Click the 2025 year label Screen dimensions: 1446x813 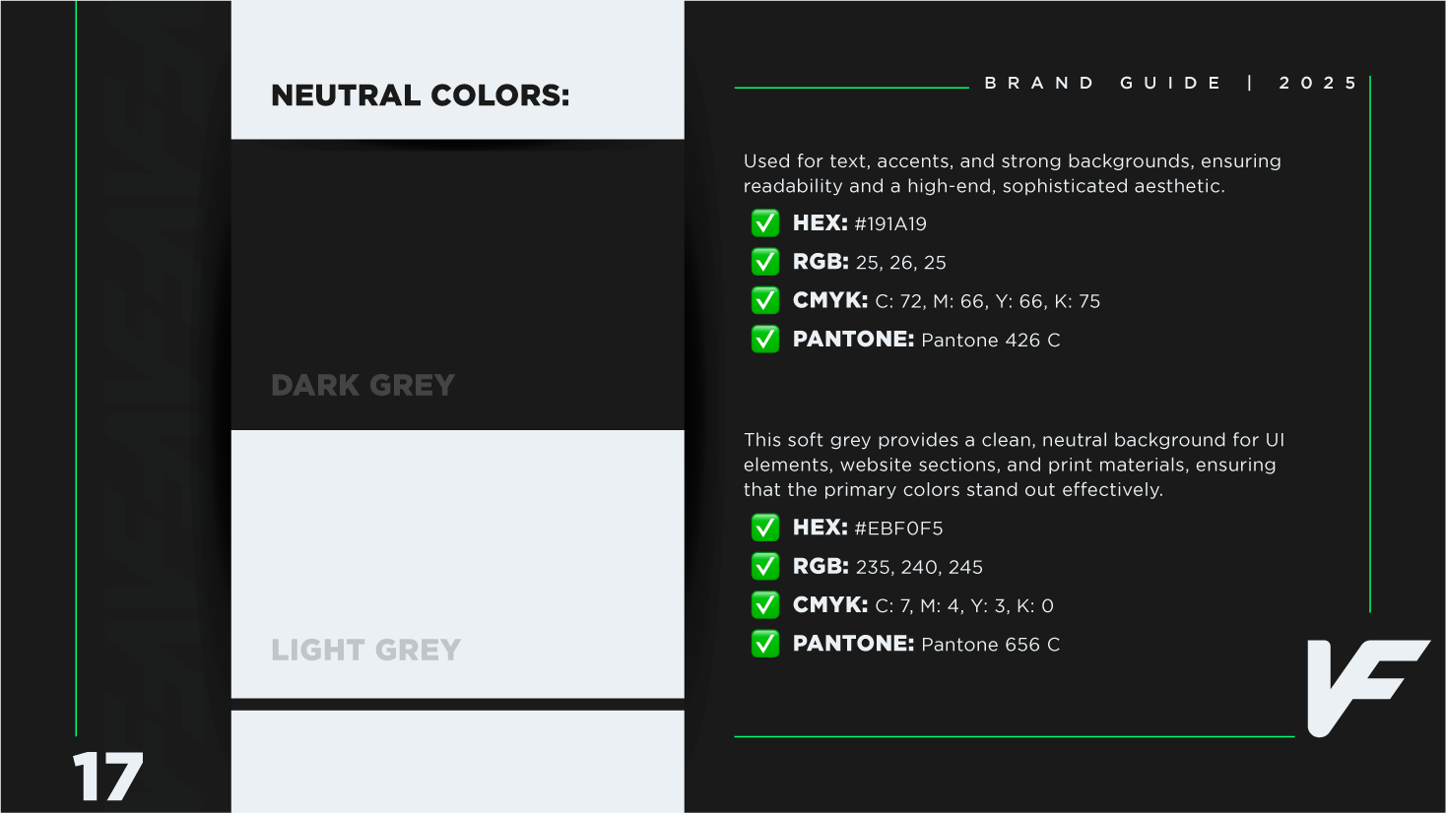pos(1318,83)
